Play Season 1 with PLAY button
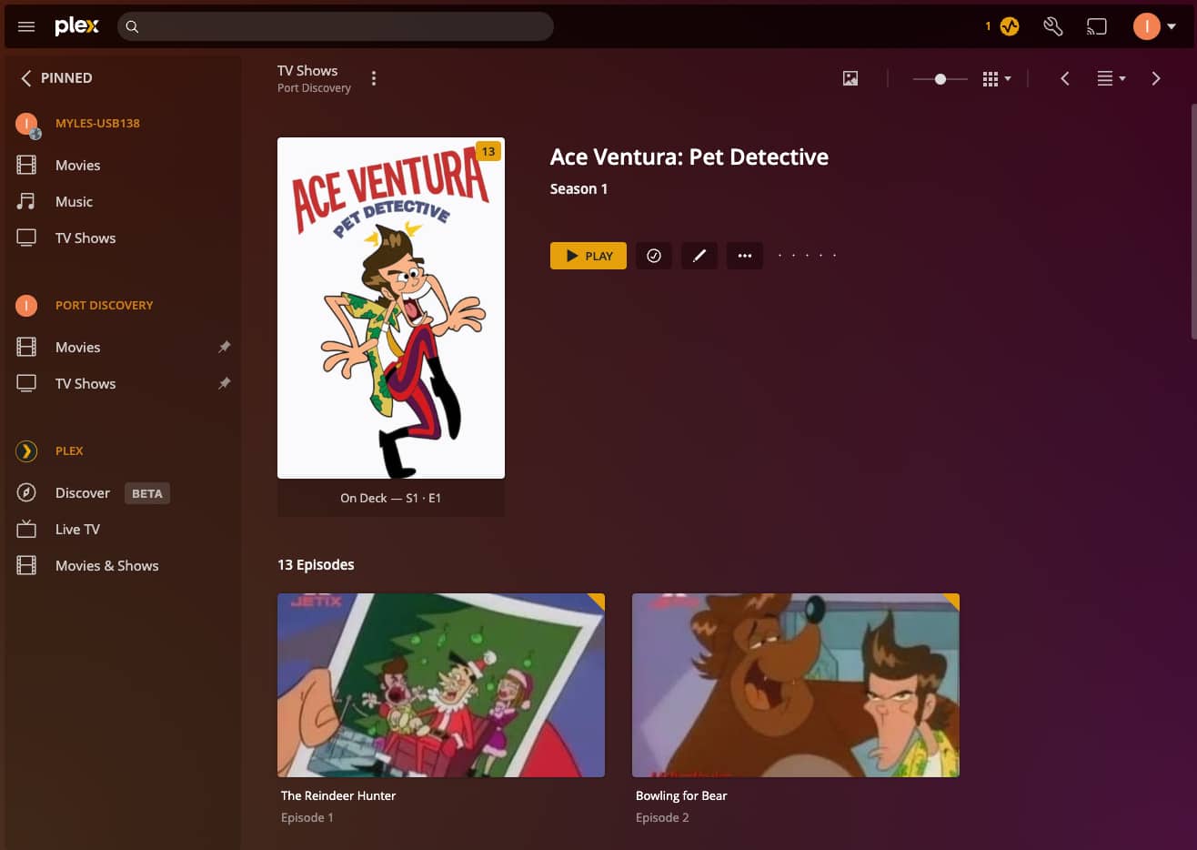Image resolution: width=1197 pixels, height=850 pixels. [588, 256]
